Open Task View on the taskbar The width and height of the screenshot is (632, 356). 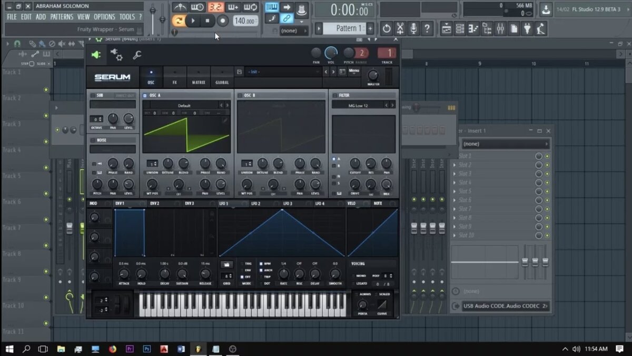point(43,349)
